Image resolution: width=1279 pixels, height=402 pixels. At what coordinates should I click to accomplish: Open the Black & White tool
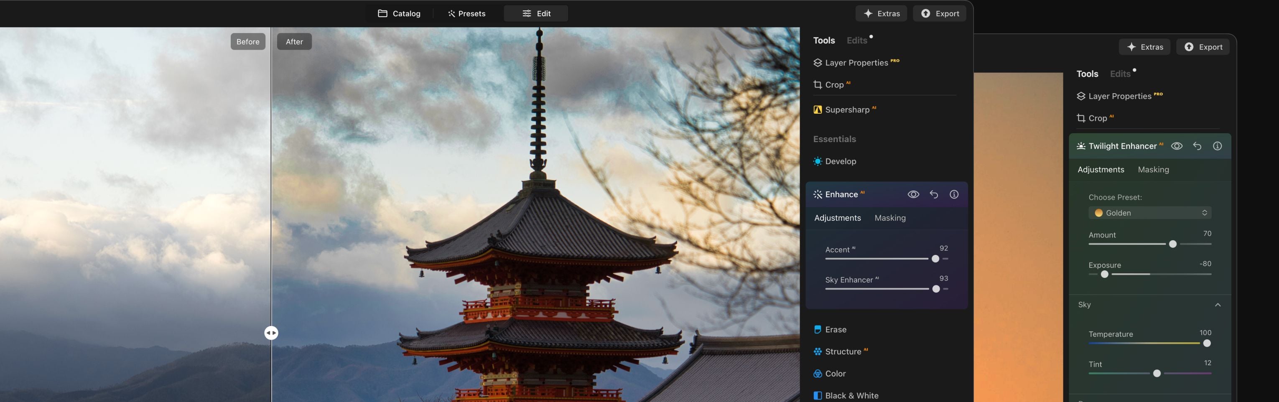846,396
